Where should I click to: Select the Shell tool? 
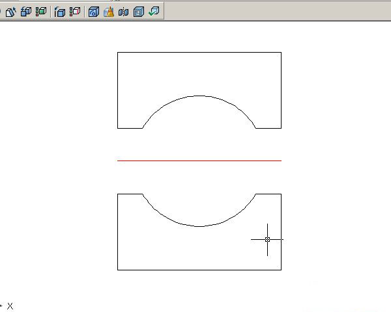tap(139, 12)
